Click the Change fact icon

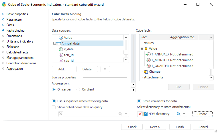coord(146,72)
